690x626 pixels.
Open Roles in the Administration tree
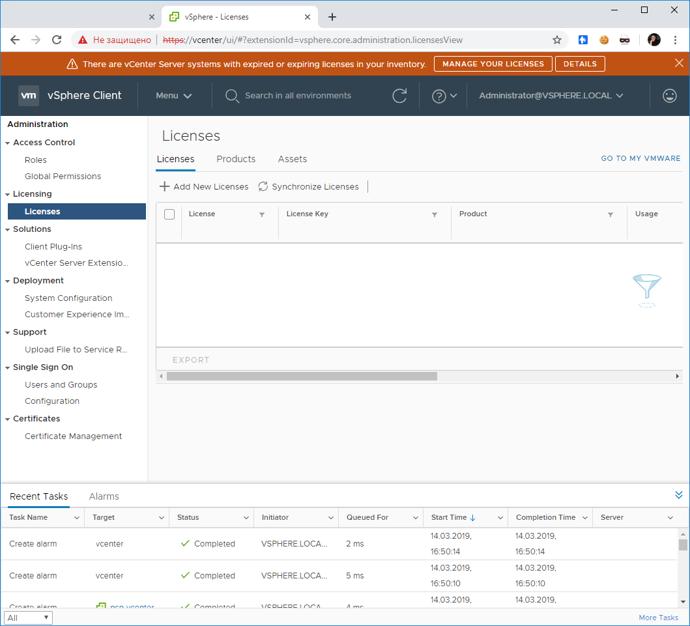36,160
